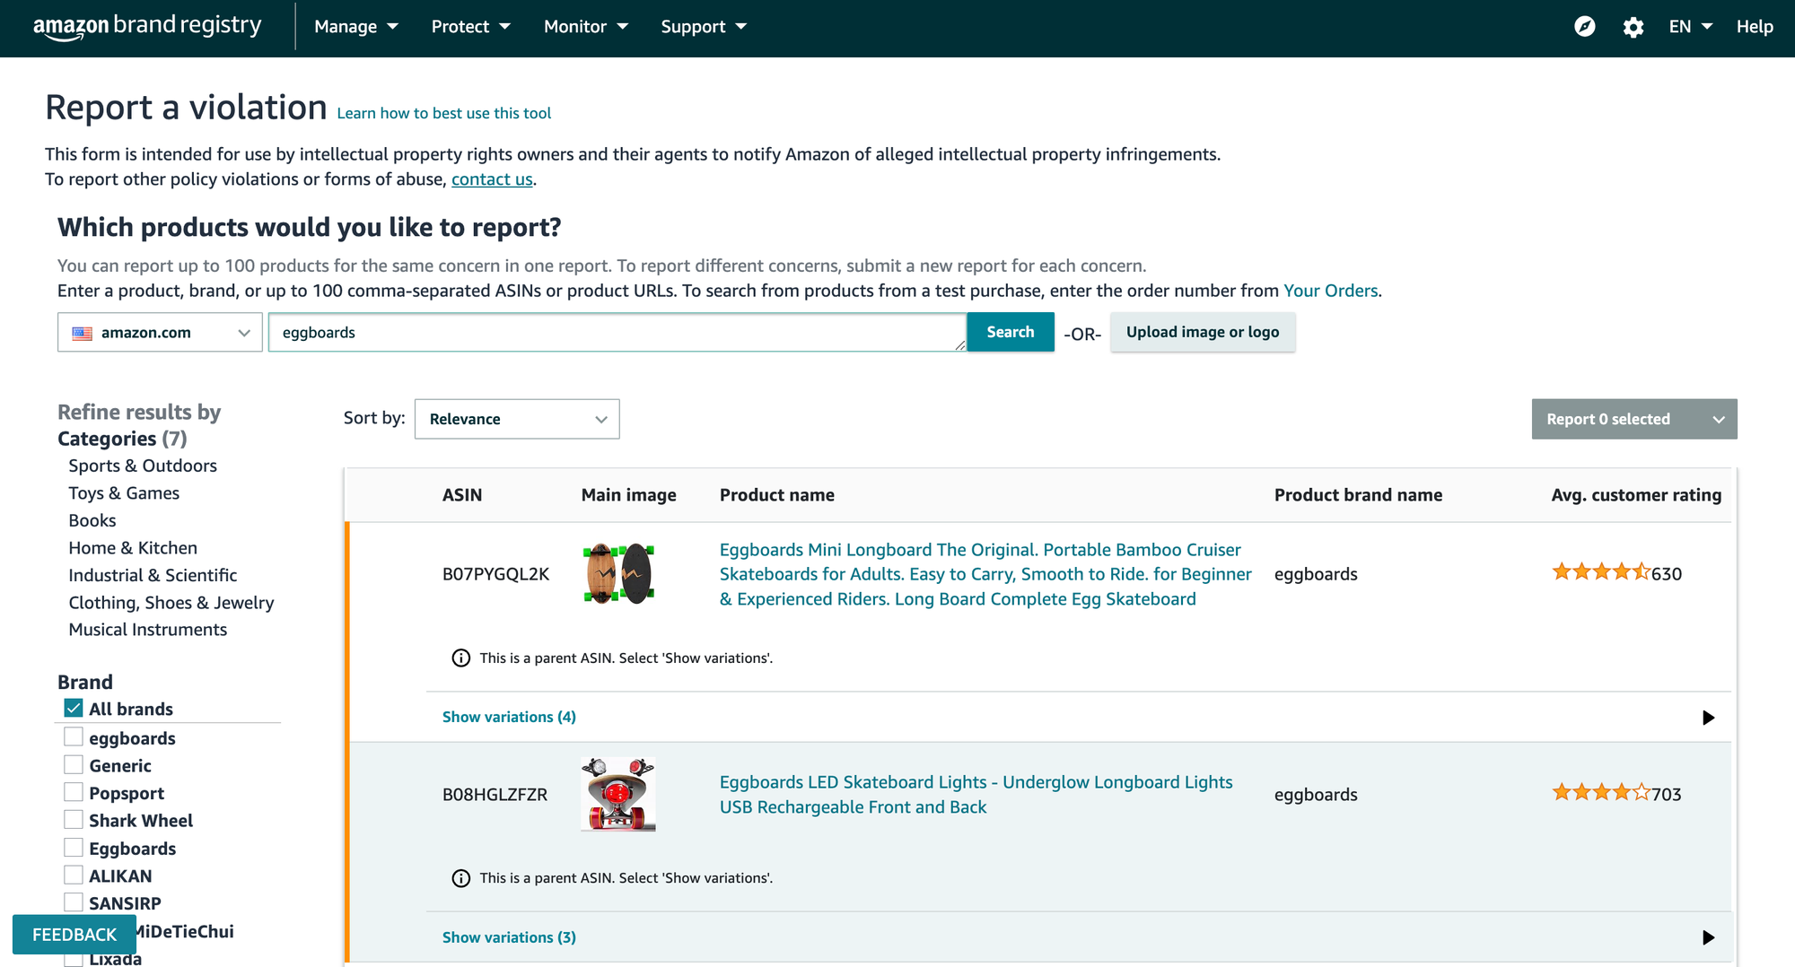
Task: Filter by Home & Kitchen category
Action: [x=133, y=548]
